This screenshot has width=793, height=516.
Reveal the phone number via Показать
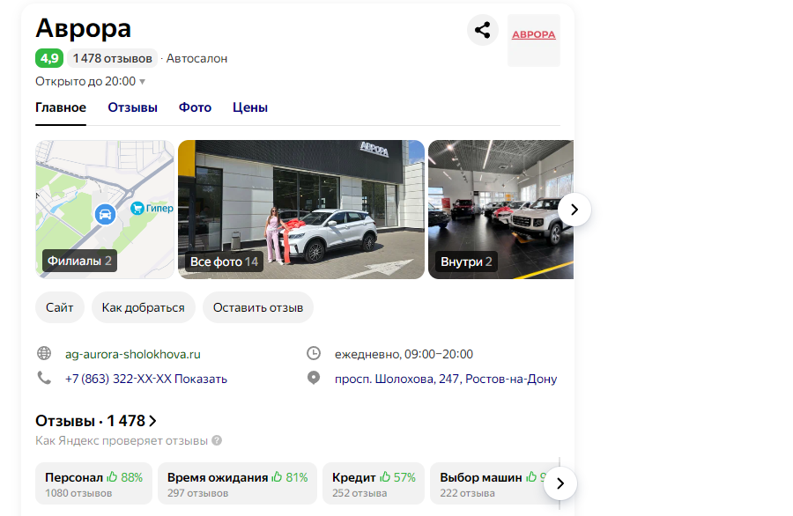coord(201,379)
